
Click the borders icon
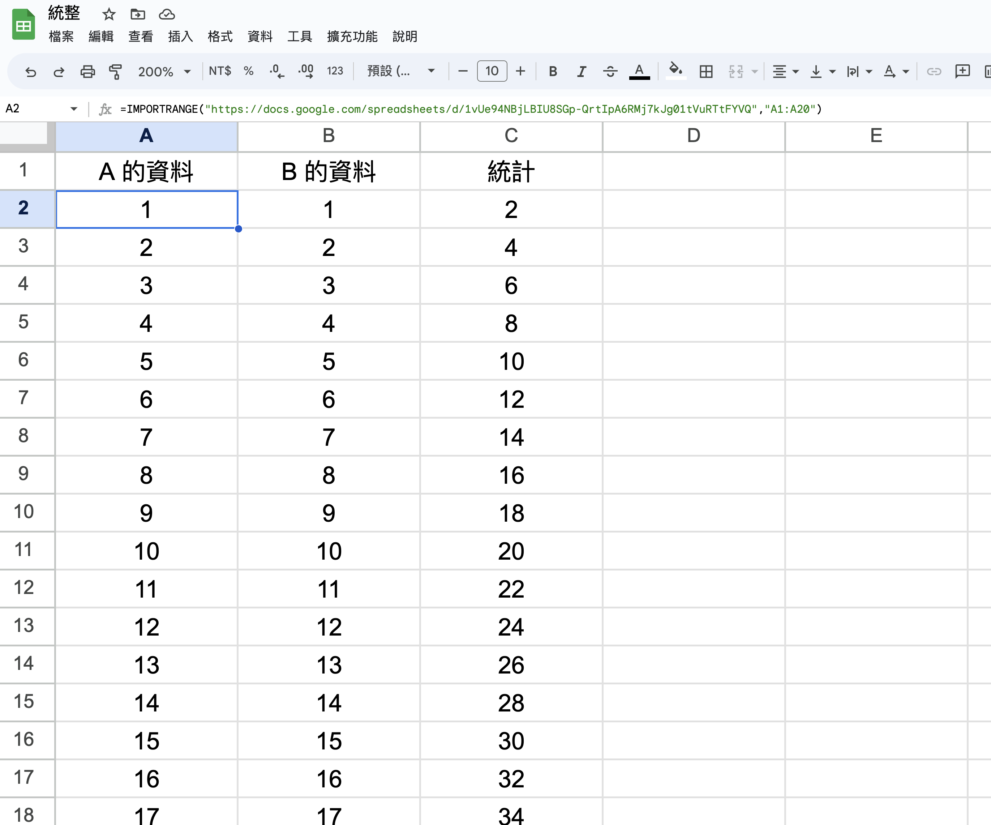(706, 72)
